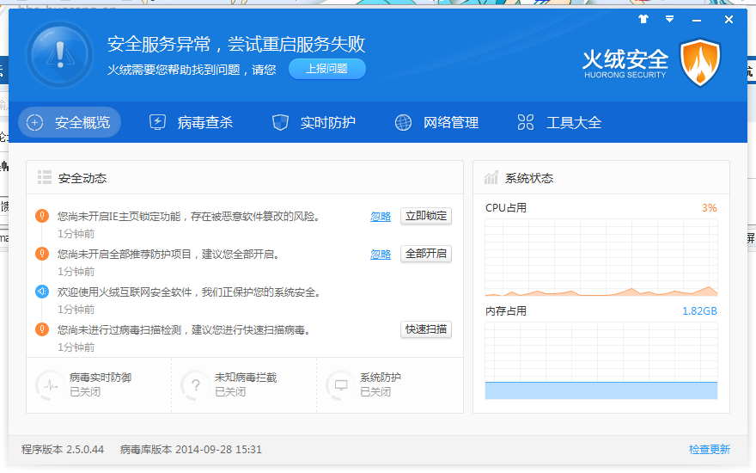Click the Huorong flame shield logo
This screenshot has width=756, height=473.
699,62
